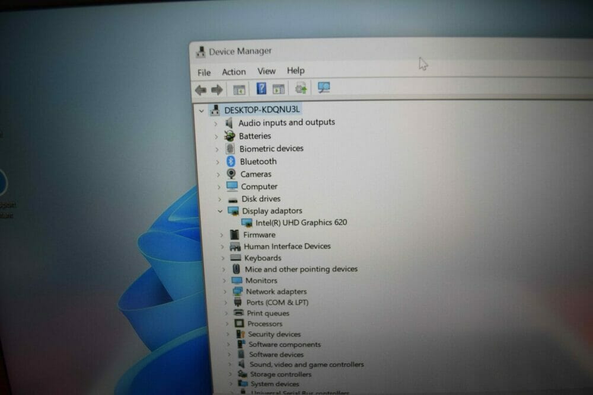Select the System devices label
The width and height of the screenshot is (593, 395).
click(275, 384)
